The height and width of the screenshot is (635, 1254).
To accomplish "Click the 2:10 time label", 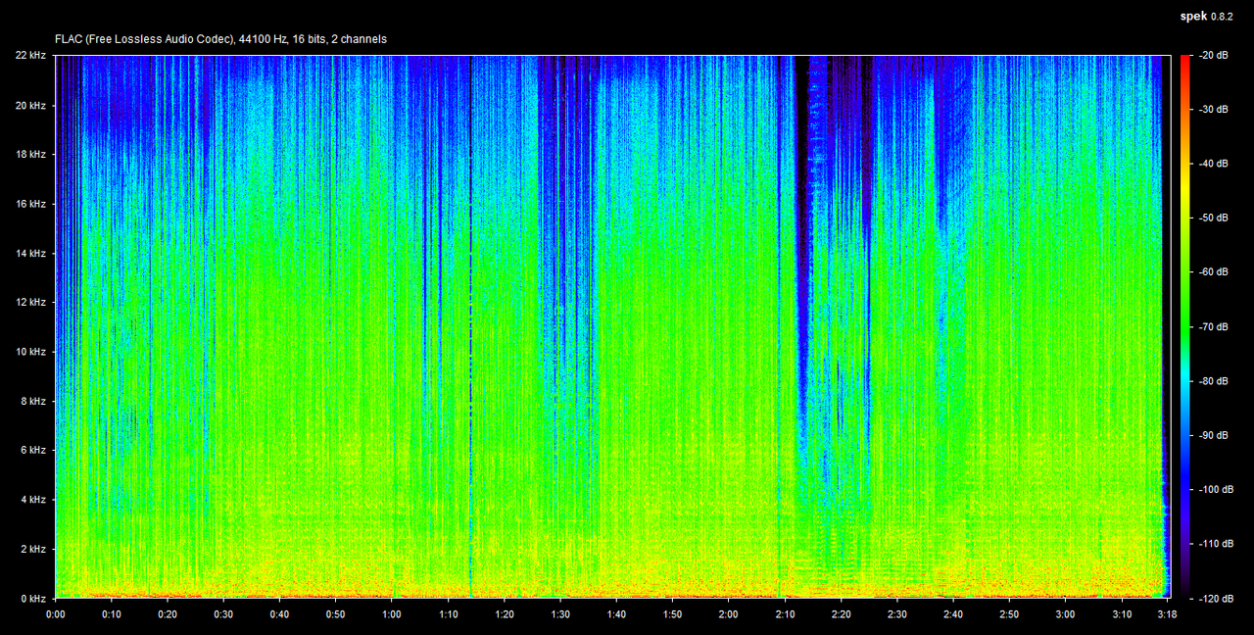I will 785,614.
